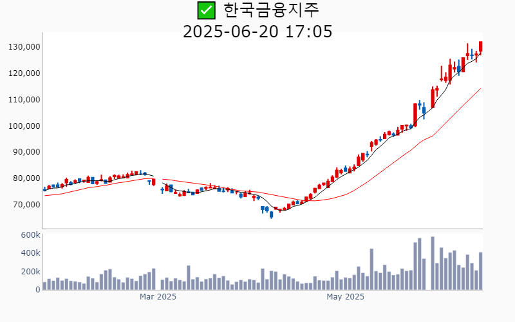Click the last volume bar on the right

480,271
